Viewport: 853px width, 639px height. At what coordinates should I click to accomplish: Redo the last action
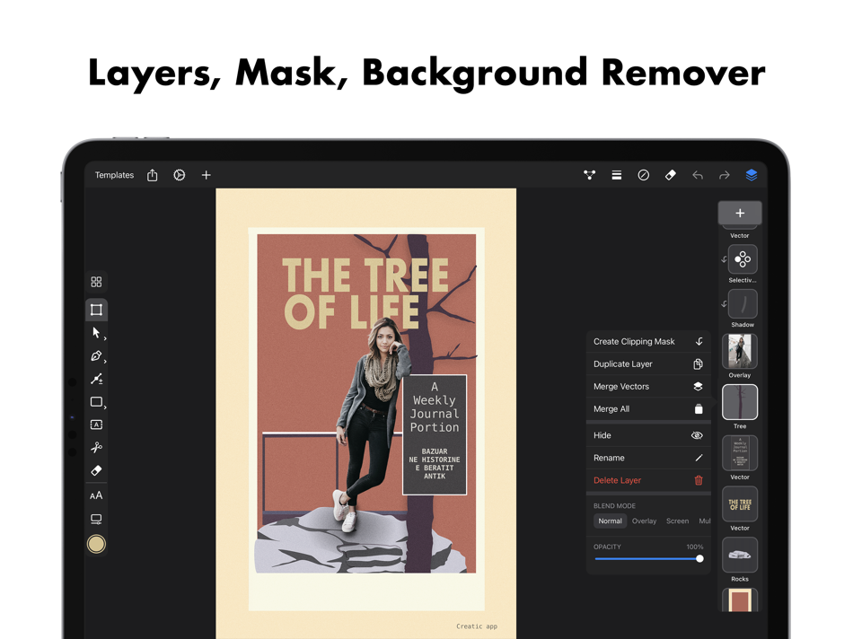(x=724, y=175)
